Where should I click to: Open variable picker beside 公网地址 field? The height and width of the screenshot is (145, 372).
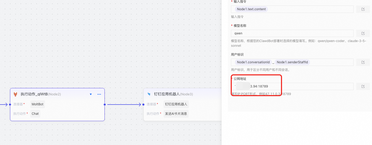coord(363,86)
